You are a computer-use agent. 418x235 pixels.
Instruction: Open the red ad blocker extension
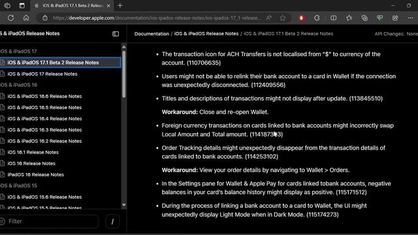tap(301, 18)
